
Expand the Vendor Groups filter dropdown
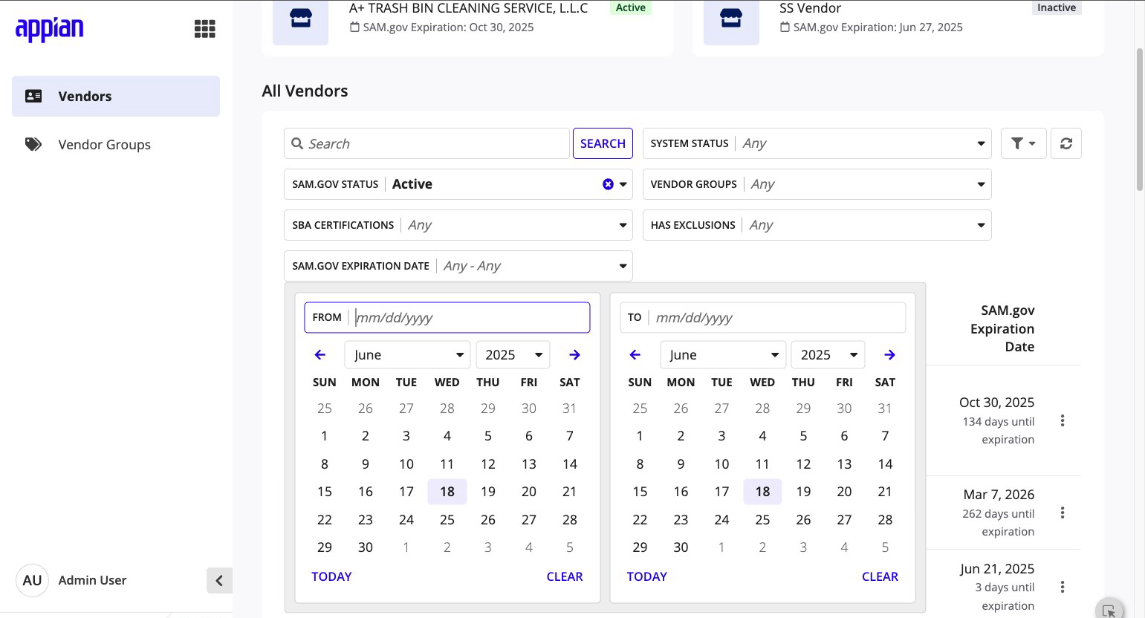click(x=817, y=184)
